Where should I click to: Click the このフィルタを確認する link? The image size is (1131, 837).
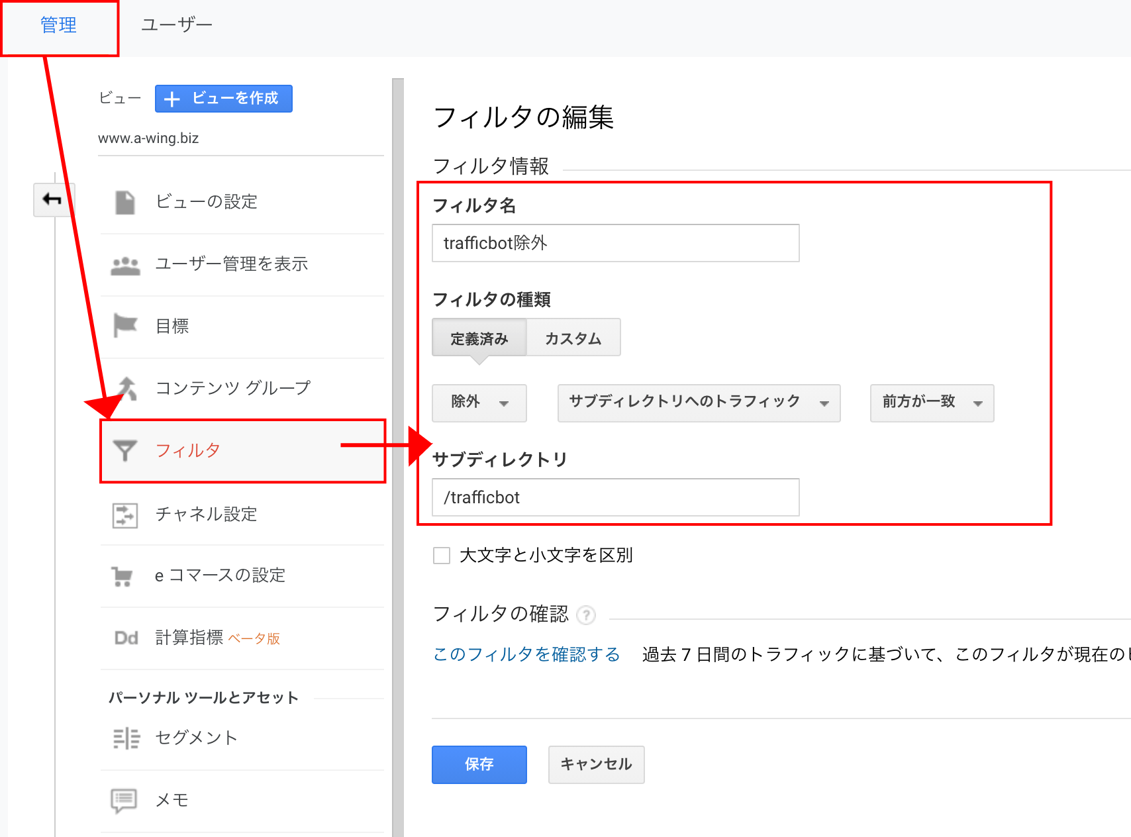point(526,654)
